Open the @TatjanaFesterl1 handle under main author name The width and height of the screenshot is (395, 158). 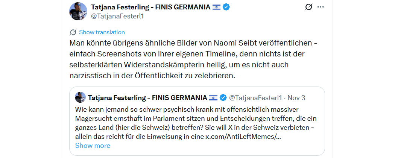(118, 17)
